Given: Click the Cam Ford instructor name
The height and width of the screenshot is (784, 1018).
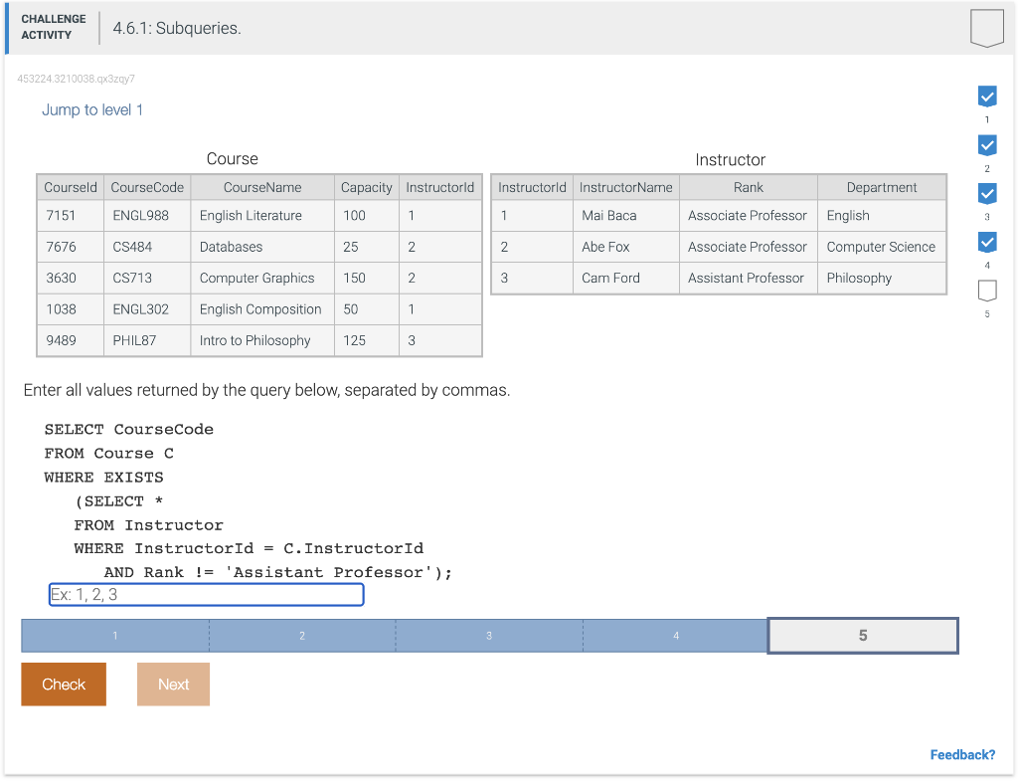Looking at the screenshot, I should 626,278.
